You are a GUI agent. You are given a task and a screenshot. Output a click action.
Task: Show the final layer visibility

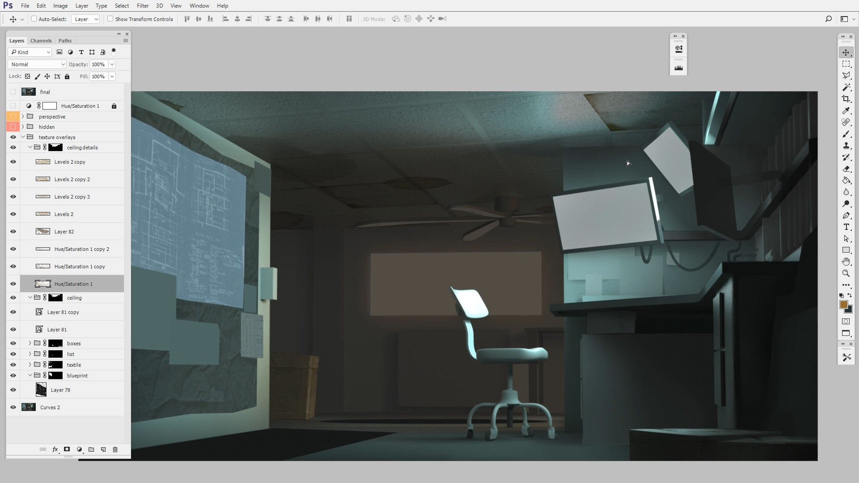13,92
